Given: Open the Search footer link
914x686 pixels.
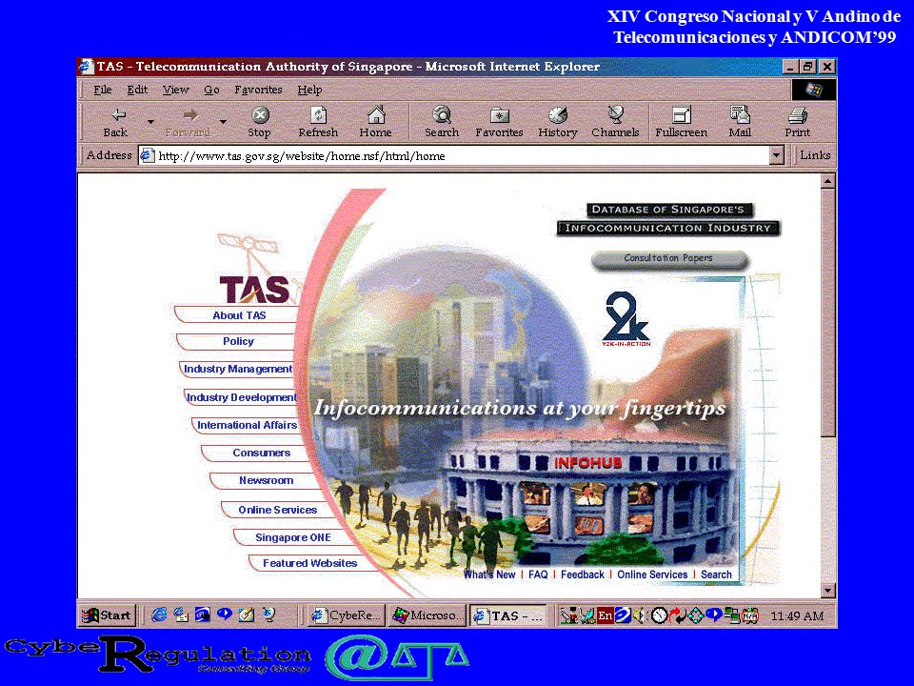Looking at the screenshot, I should (x=716, y=575).
